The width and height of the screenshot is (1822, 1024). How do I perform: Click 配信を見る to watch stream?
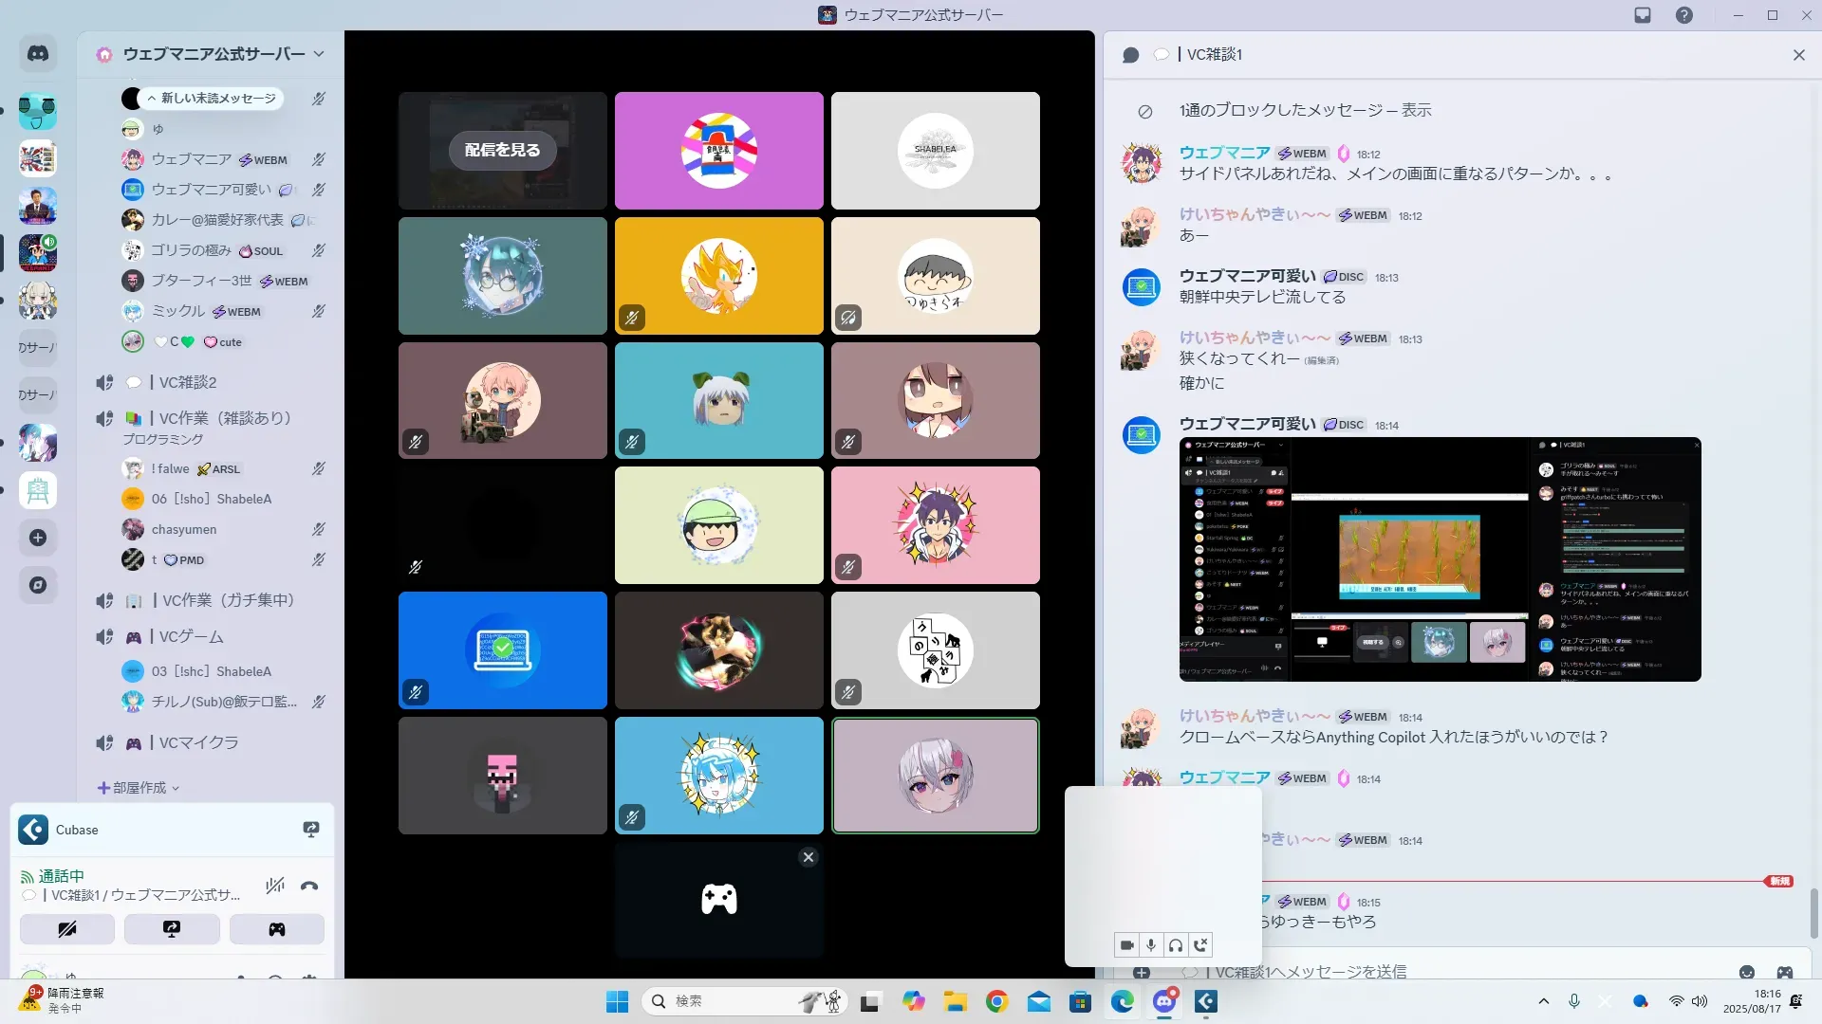pos(502,150)
